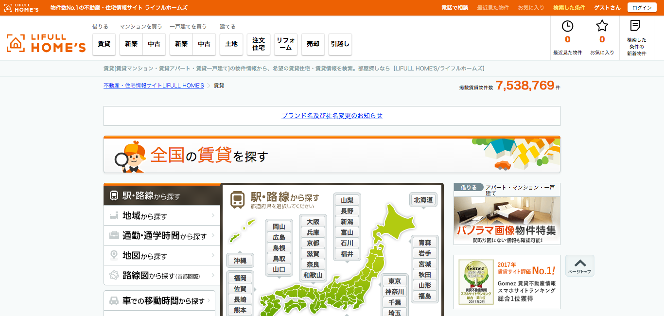664x316 pixels.
Task: Open the 駅・路線から探す tab
Action: point(162,195)
